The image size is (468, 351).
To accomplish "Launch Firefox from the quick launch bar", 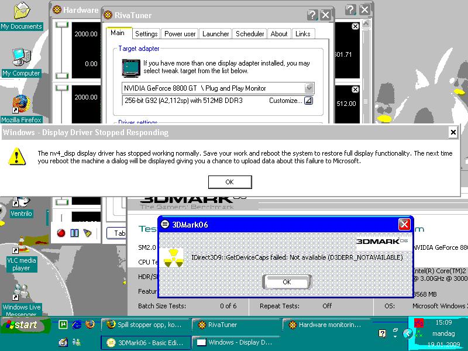I will click(90, 325).
